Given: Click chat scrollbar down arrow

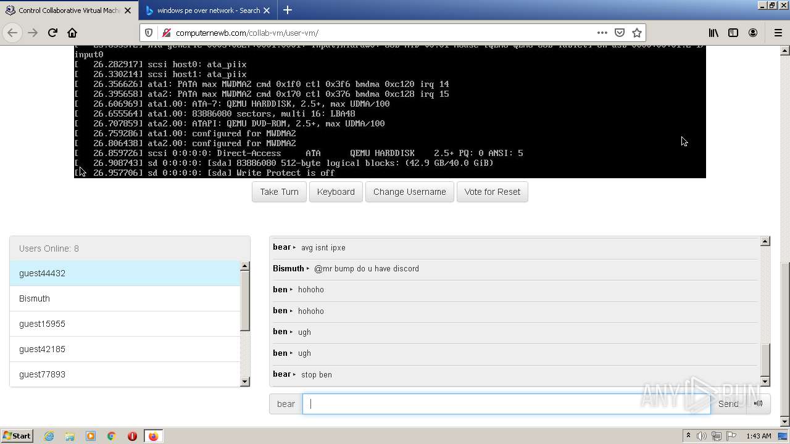Looking at the screenshot, I should click(x=765, y=382).
